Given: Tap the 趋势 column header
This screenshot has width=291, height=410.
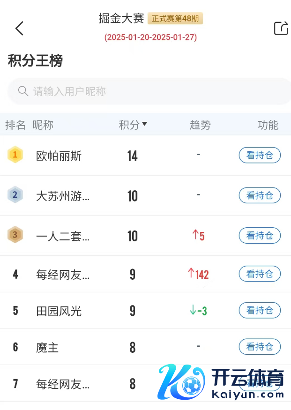Looking at the screenshot, I should [200, 125].
